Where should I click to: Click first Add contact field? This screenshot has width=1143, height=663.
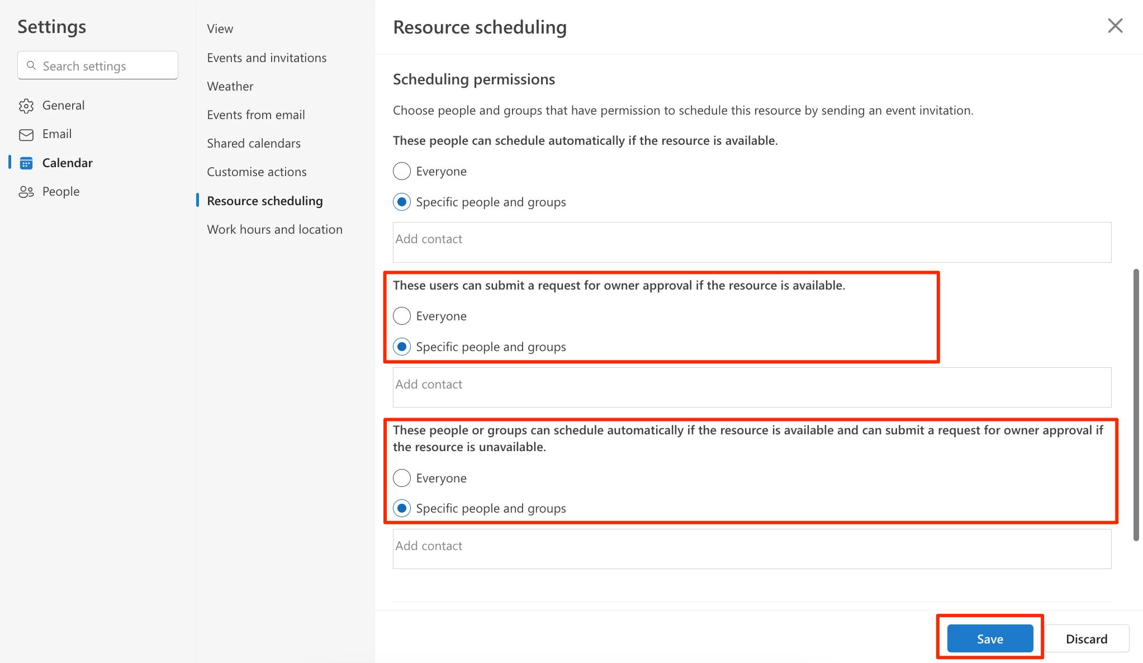coord(751,242)
